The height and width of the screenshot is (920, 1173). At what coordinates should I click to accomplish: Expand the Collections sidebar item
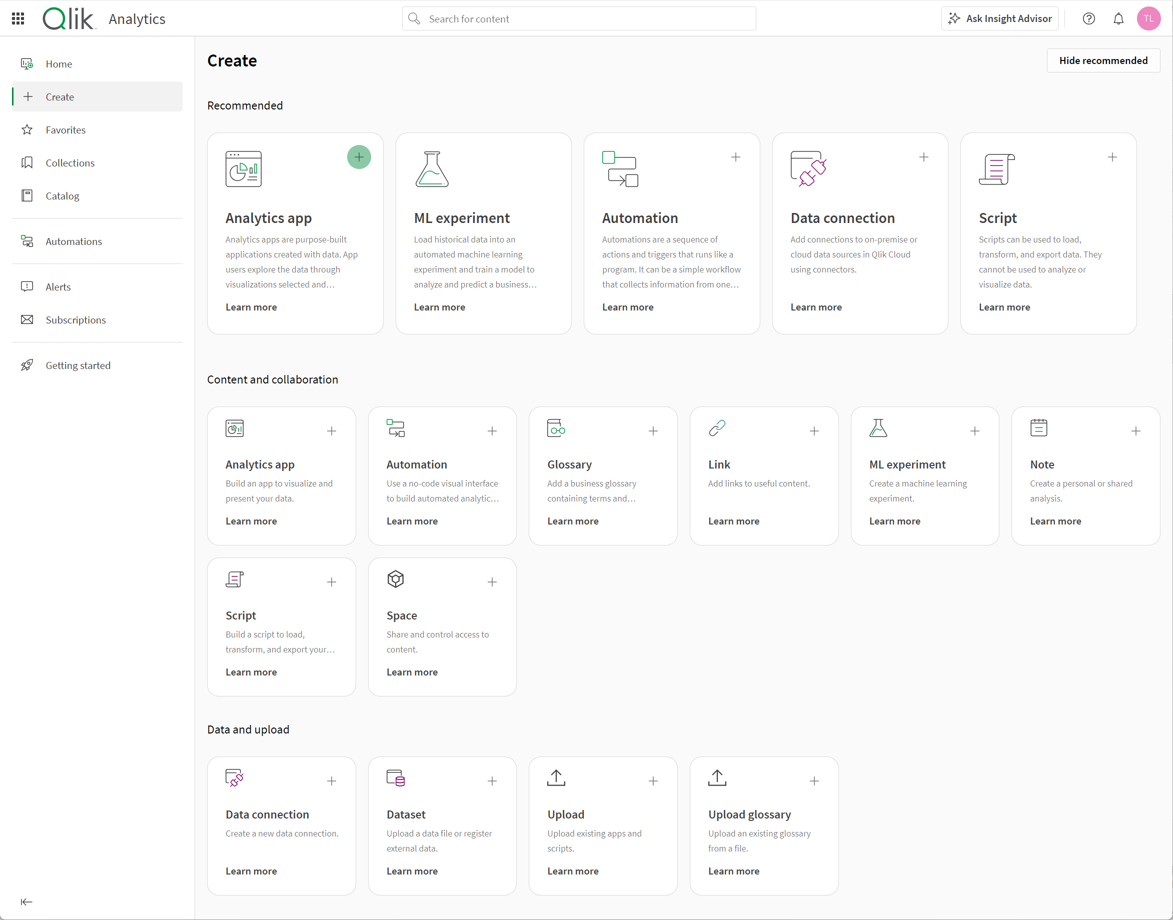click(x=70, y=161)
